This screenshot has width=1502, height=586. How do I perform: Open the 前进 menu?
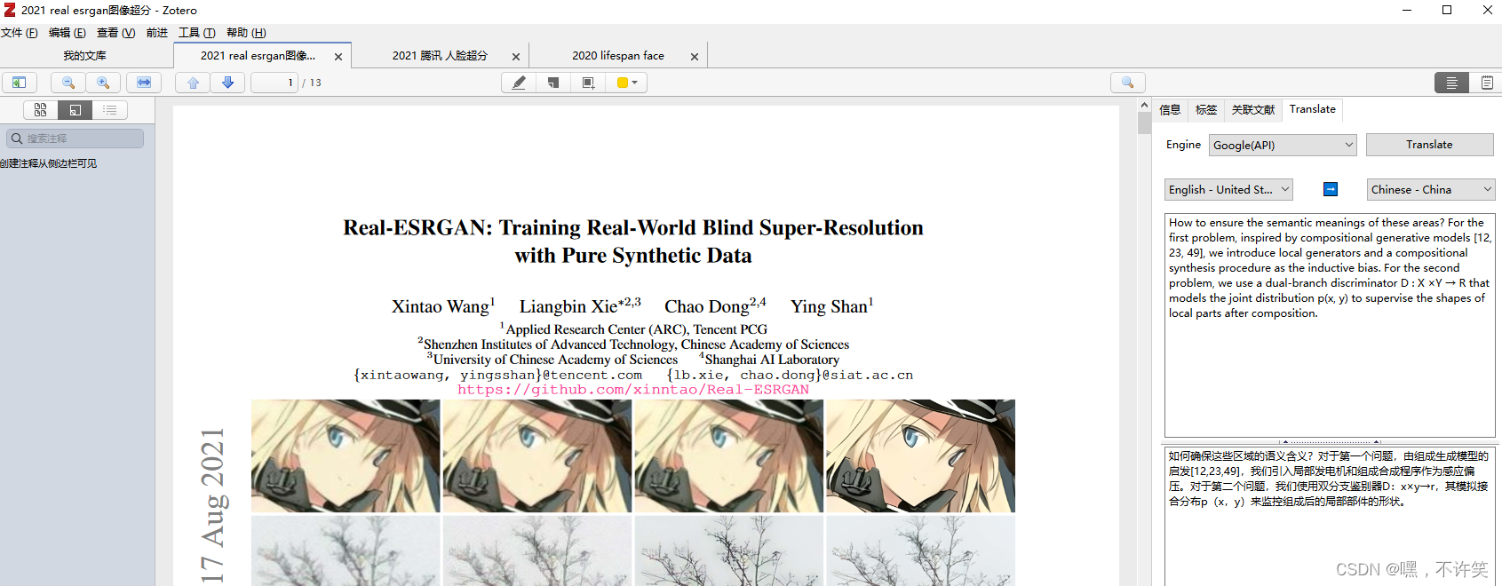click(x=157, y=33)
